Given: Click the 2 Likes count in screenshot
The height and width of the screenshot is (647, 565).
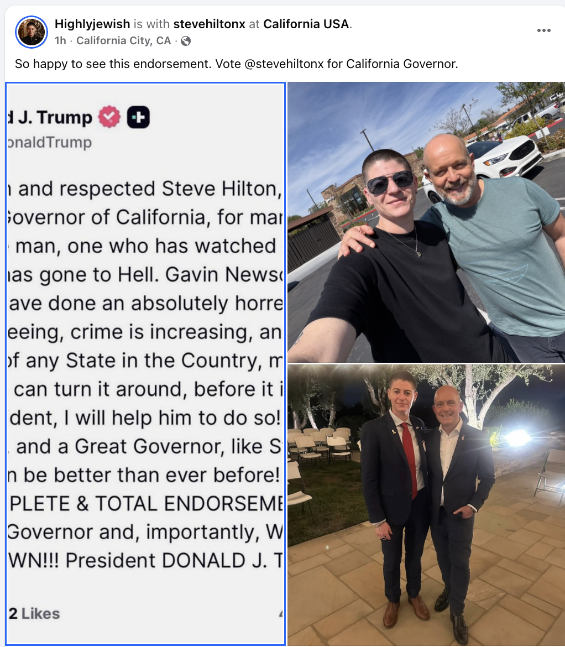Looking at the screenshot, I should [x=35, y=614].
